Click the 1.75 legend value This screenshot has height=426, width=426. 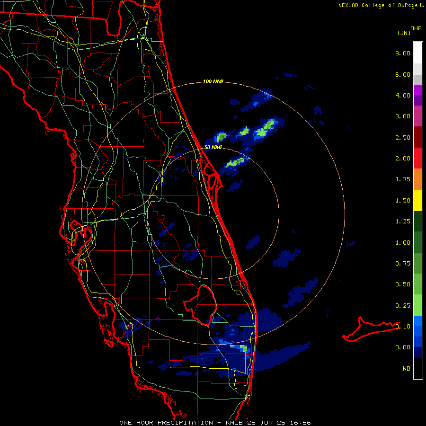coord(403,179)
